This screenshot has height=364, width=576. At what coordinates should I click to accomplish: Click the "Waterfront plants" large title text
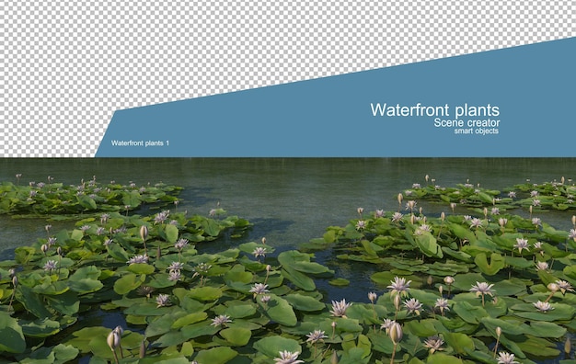pos(435,110)
